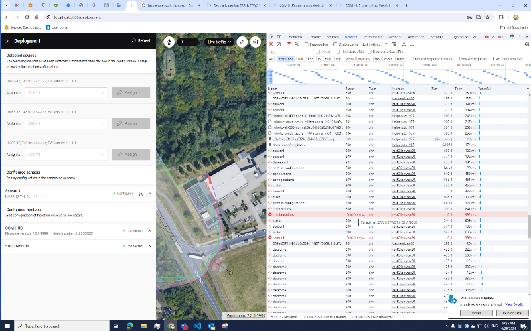Open the Performance tab in DevTools

[x=373, y=37]
